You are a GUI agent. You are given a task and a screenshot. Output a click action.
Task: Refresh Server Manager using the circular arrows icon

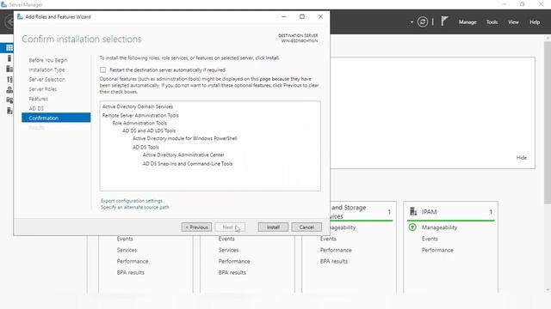[423, 22]
